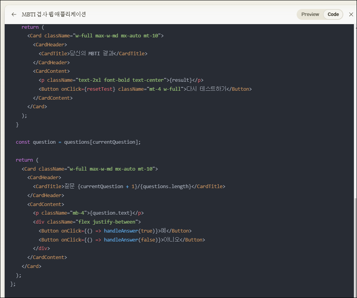
Task: Click the back arrow icon
Action: pyautogui.click(x=14, y=14)
